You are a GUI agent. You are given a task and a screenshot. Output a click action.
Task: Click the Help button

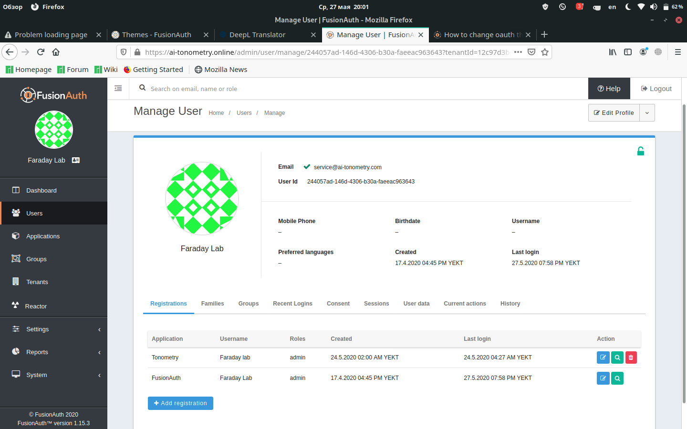tap(609, 89)
